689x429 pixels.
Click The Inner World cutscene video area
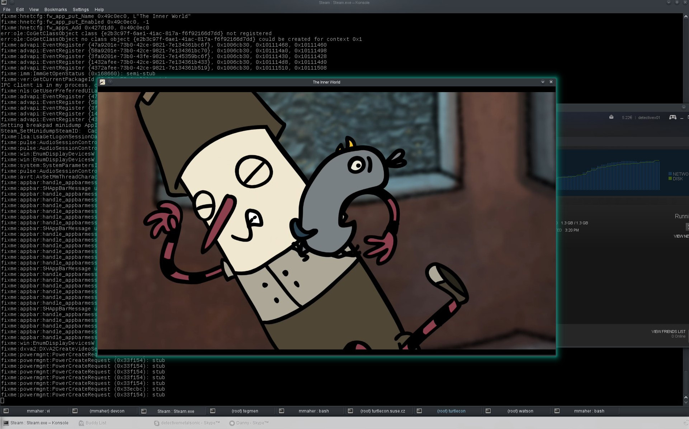click(x=326, y=220)
